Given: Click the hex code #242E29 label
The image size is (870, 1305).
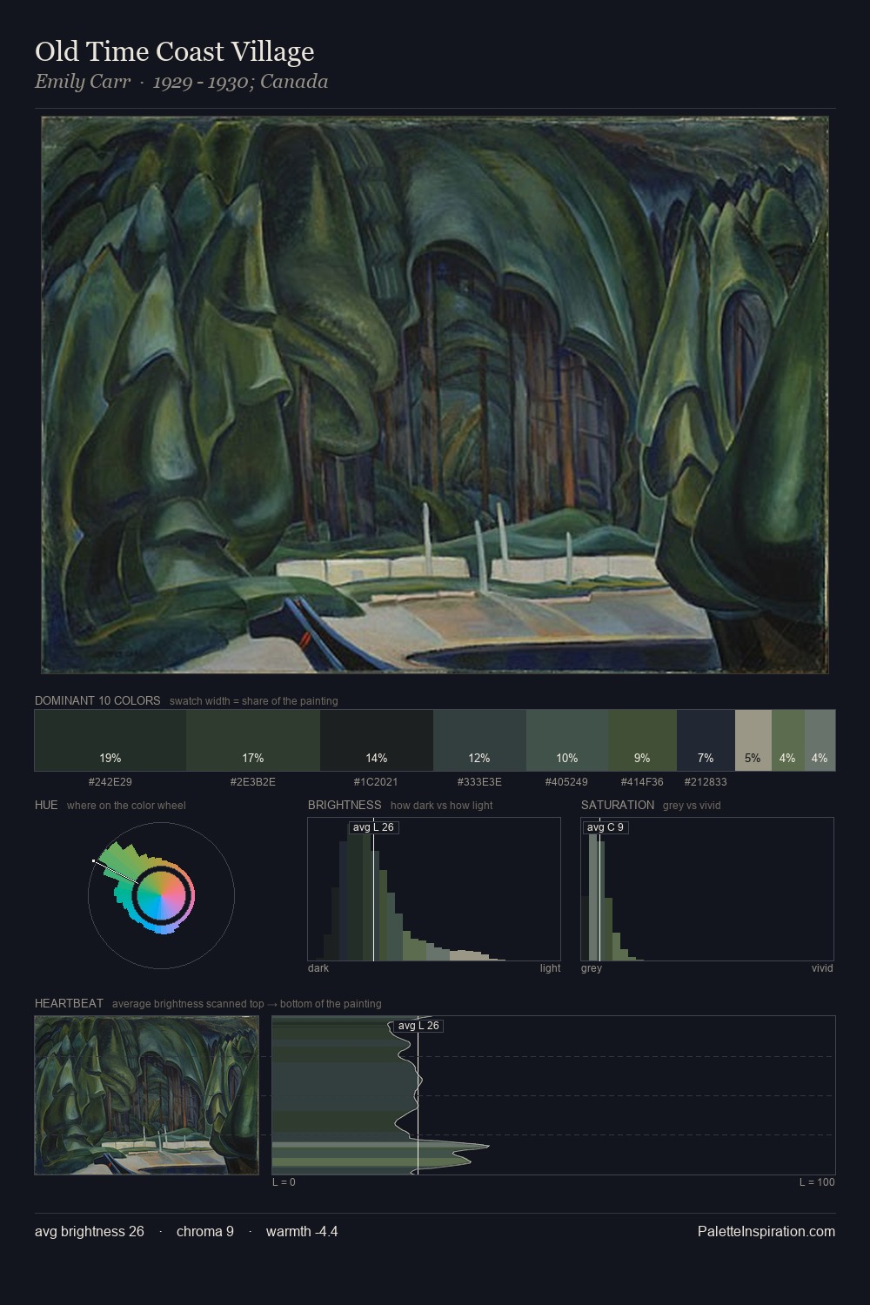Looking at the screenshot, I should tap(110, 782).
